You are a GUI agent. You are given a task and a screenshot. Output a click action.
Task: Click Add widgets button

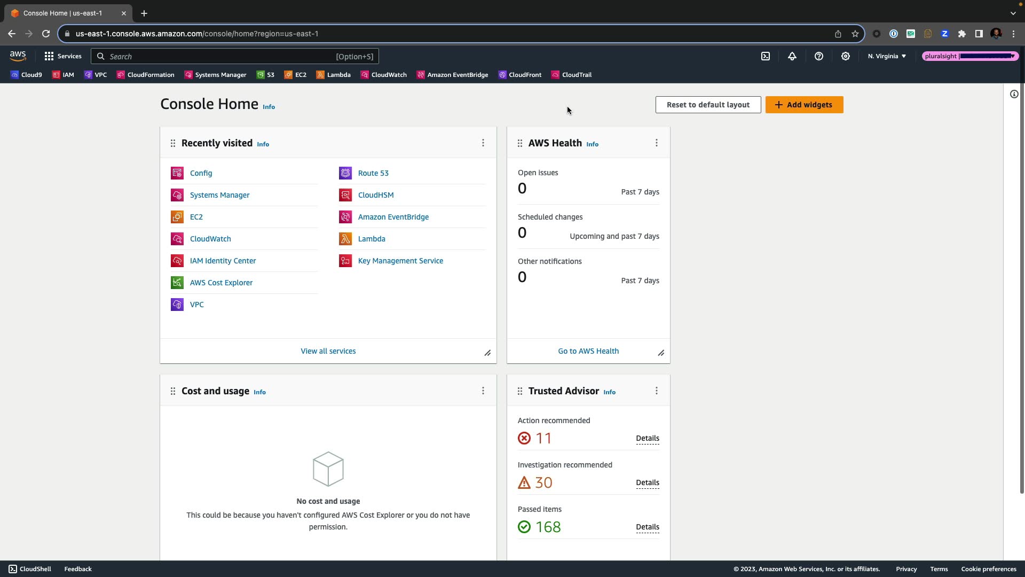804,105
